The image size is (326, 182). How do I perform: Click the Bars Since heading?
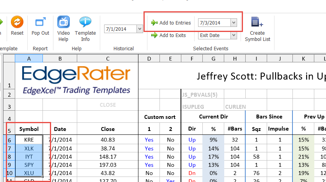(x=269, y=117)
